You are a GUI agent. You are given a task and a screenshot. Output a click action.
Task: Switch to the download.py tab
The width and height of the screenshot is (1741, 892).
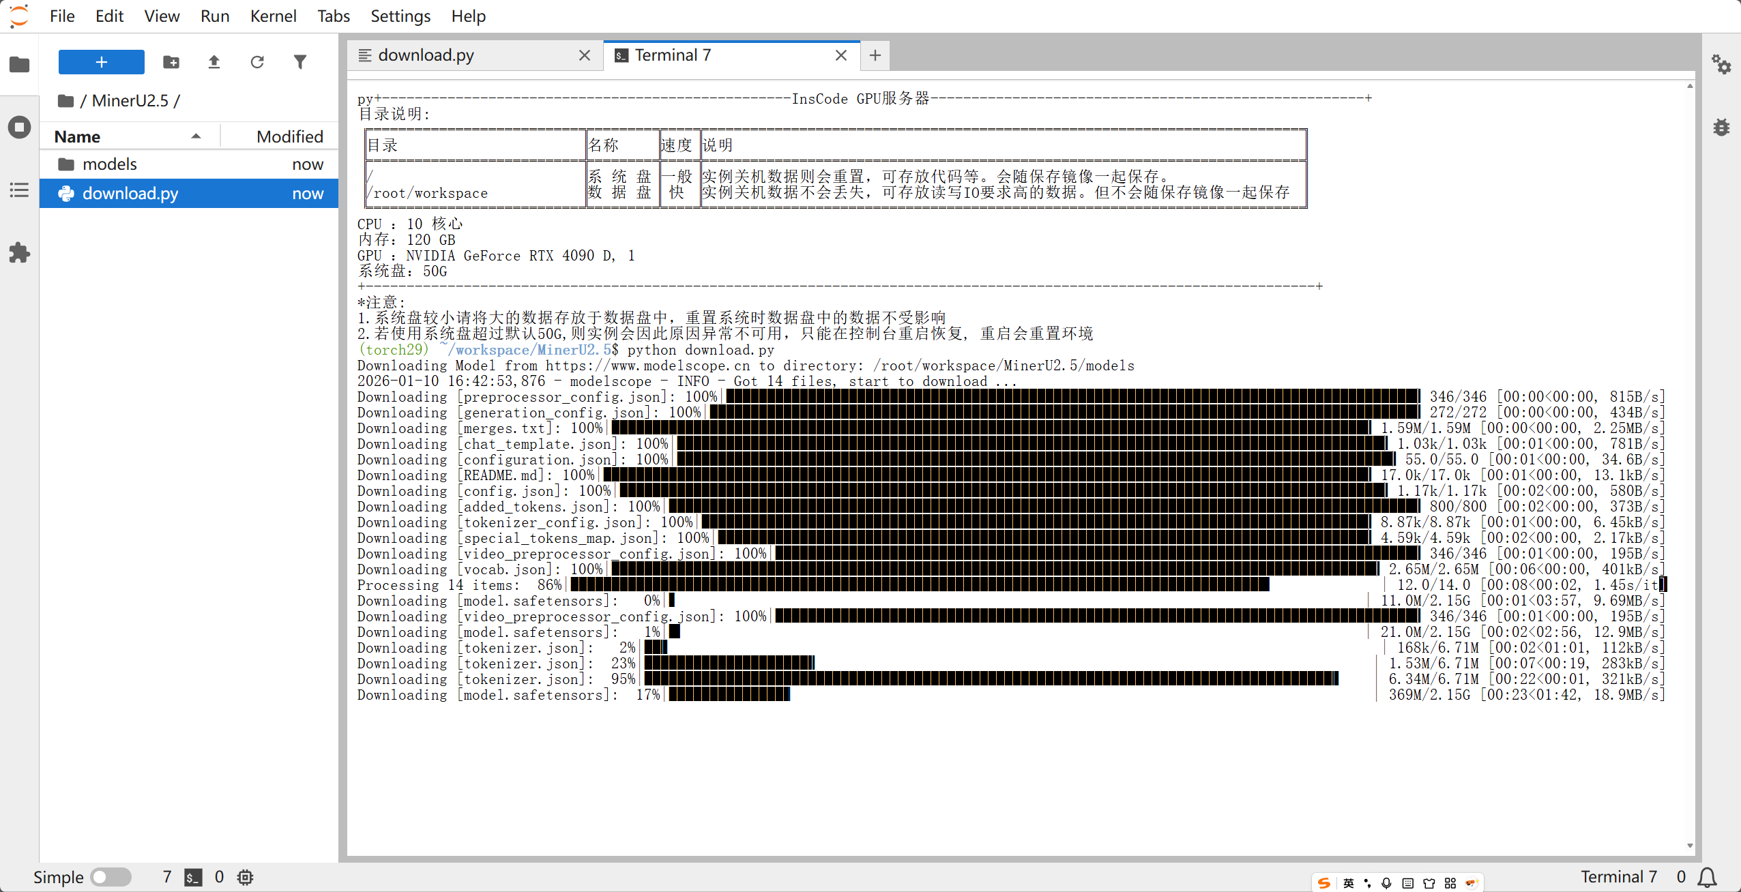(x=426, y=55)
